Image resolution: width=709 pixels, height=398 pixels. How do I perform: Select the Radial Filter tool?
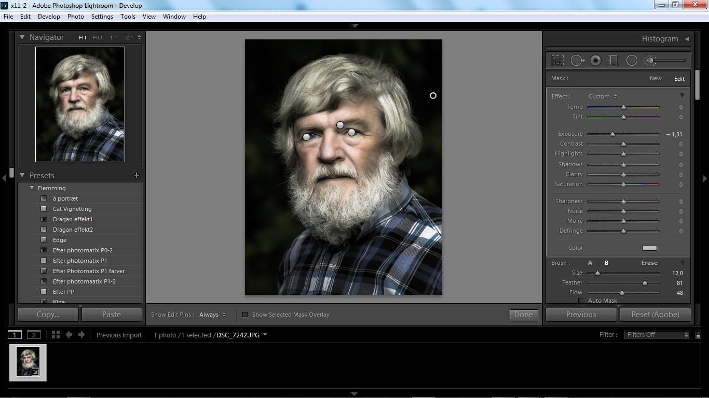click(632, 61)
